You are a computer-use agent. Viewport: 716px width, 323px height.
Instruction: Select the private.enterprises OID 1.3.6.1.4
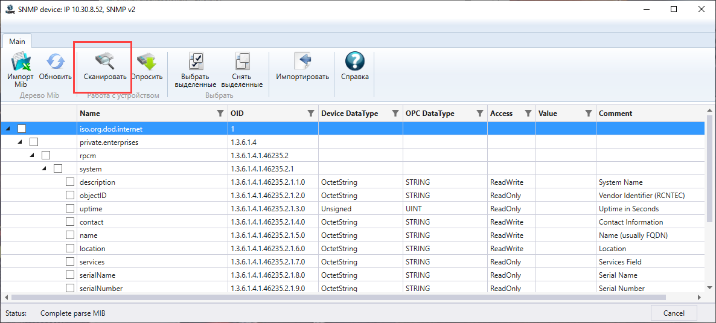(x=273, y=142)
